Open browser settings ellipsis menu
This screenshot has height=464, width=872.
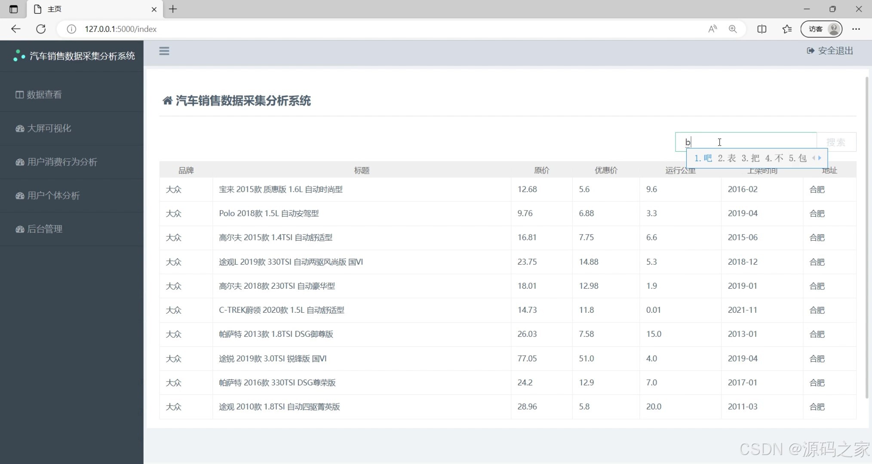(x=856, y=29)
